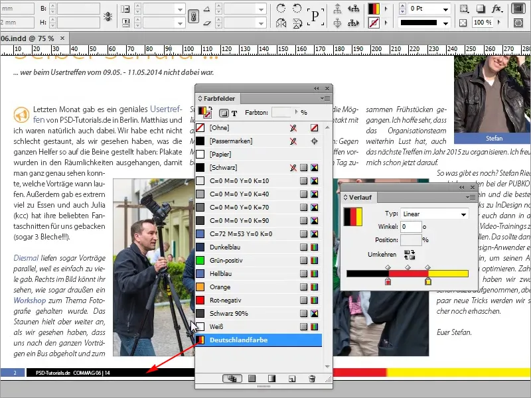Select the 'Formatting affects text' T icon in Farbfelder

tap(234, 113)
